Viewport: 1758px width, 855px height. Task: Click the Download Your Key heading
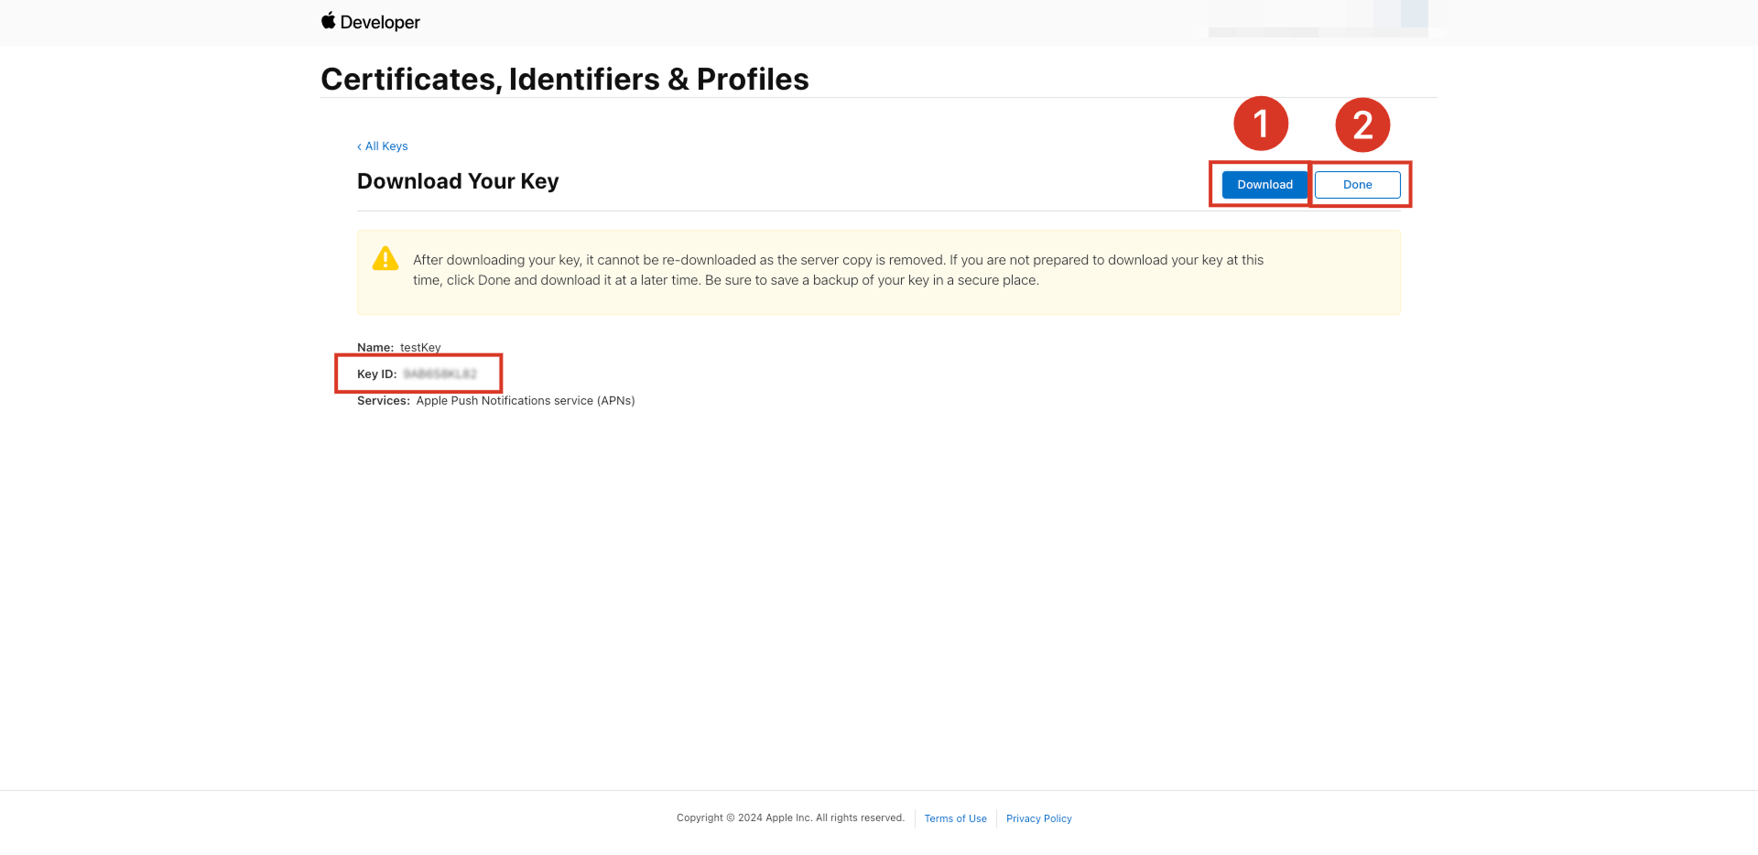[458, 181]
